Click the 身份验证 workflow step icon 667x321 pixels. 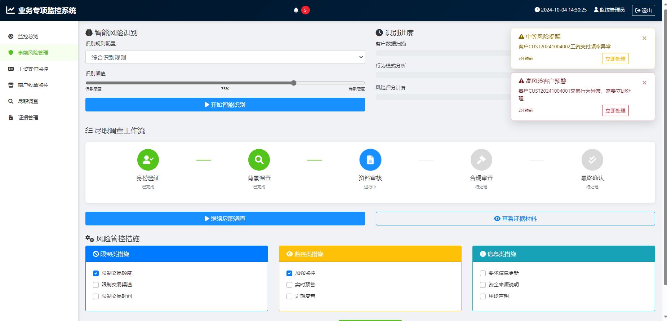148,160
